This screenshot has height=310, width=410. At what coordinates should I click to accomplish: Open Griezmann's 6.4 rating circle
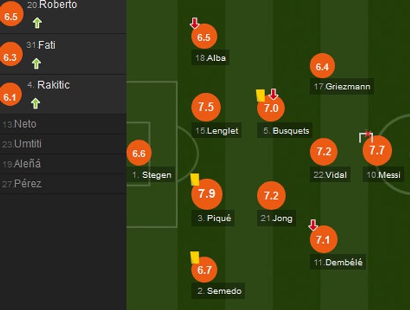322,66
